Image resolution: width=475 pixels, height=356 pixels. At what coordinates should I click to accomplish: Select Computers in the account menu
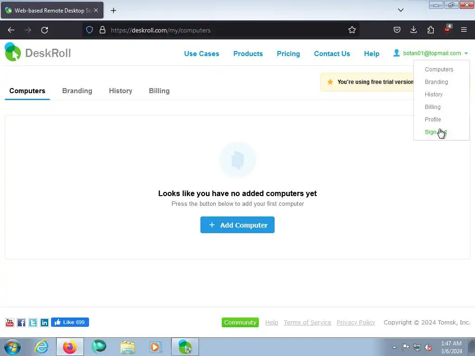439,70
